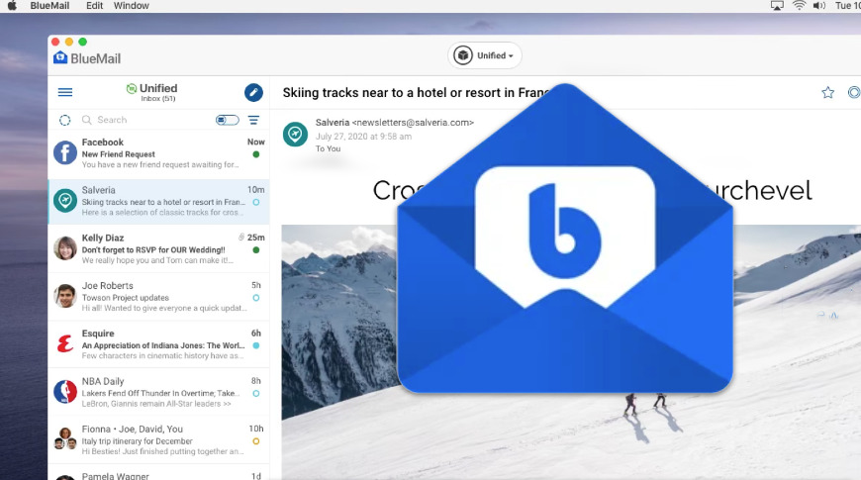The image size is (861, 480).
Task: Click the Wi-Fi icon in menu bar
Action: click(x=798, y=6)
